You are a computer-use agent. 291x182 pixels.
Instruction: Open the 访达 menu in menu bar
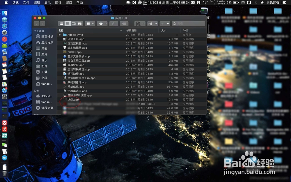pyautogui.click(x=15, y=2)
